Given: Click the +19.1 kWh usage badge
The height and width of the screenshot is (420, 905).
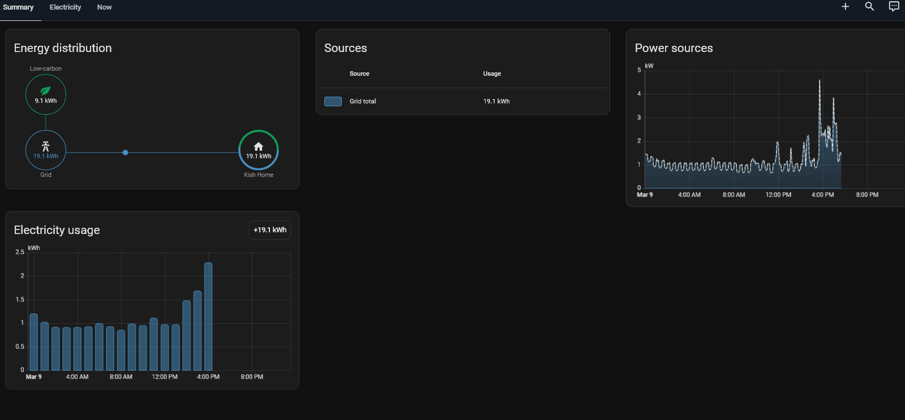Looking at the screenshot, I should pos(270,230).
